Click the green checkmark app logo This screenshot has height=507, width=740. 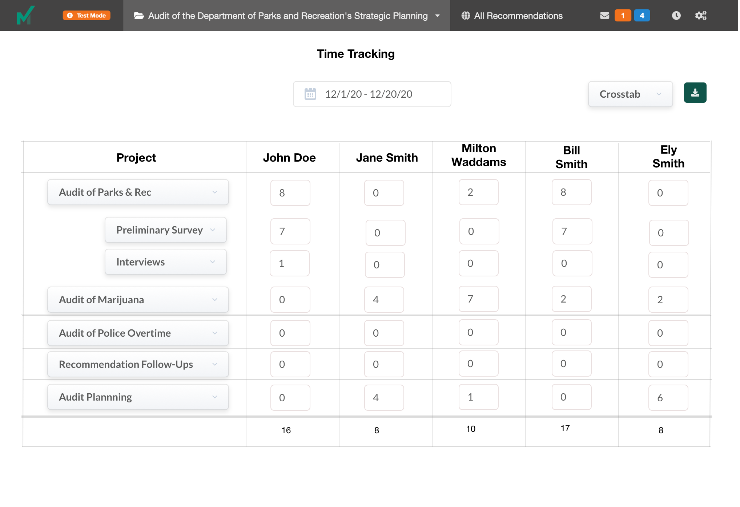pyautogui.click(x=25, y=15)
